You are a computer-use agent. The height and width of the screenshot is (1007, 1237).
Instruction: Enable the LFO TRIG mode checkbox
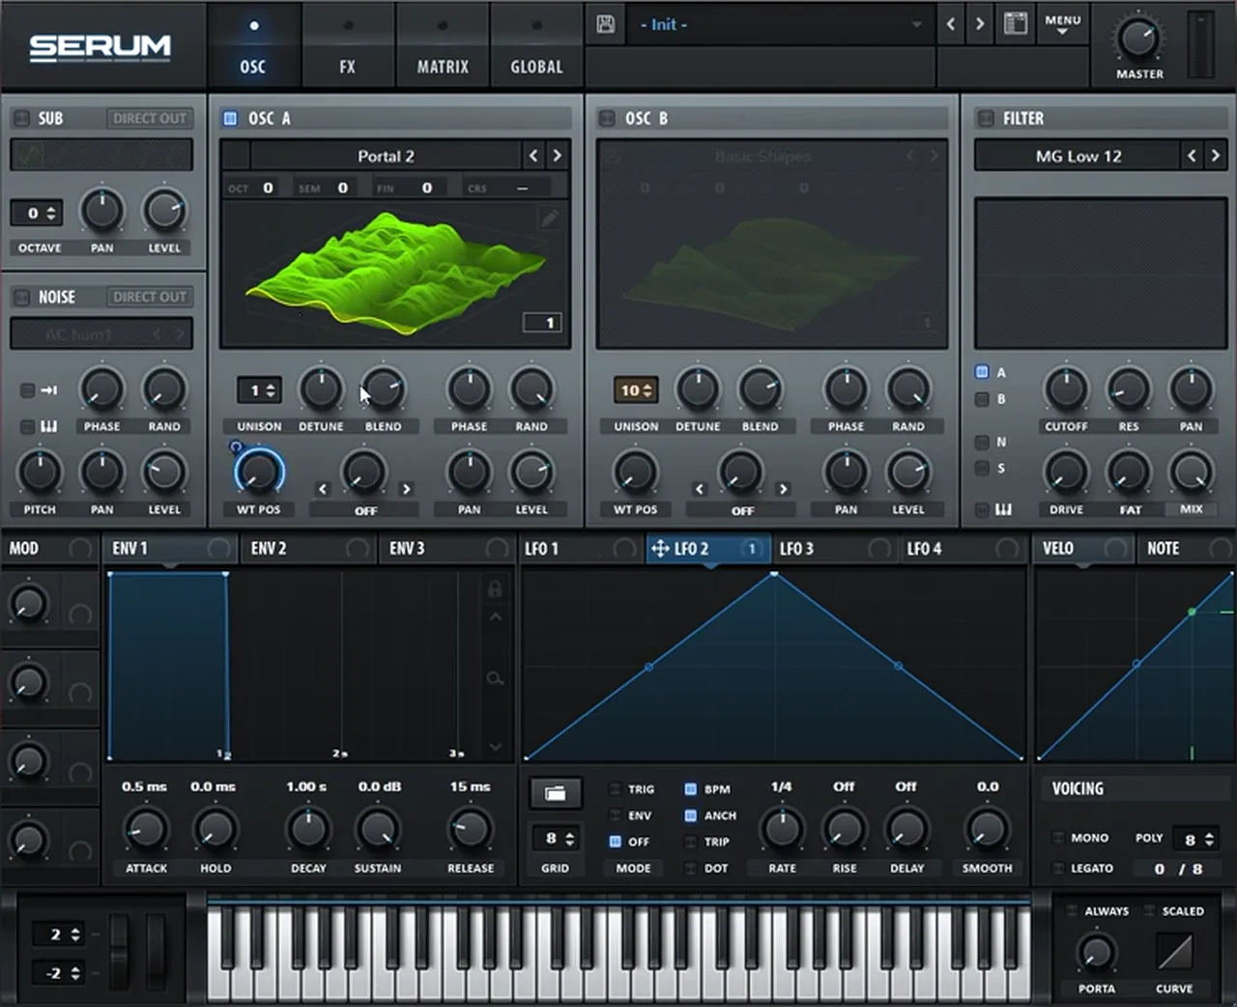point(614,789)
